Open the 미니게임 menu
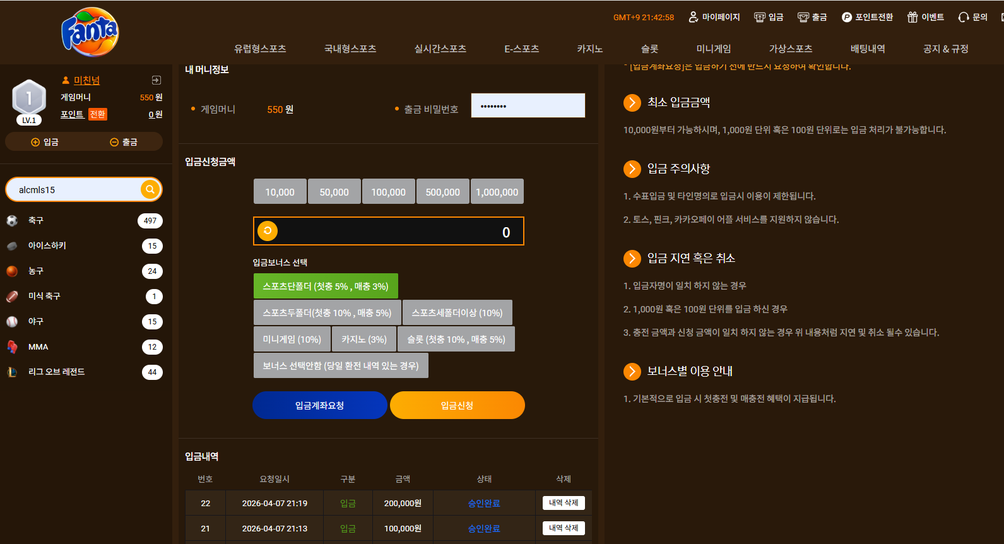 click(714, 49)
